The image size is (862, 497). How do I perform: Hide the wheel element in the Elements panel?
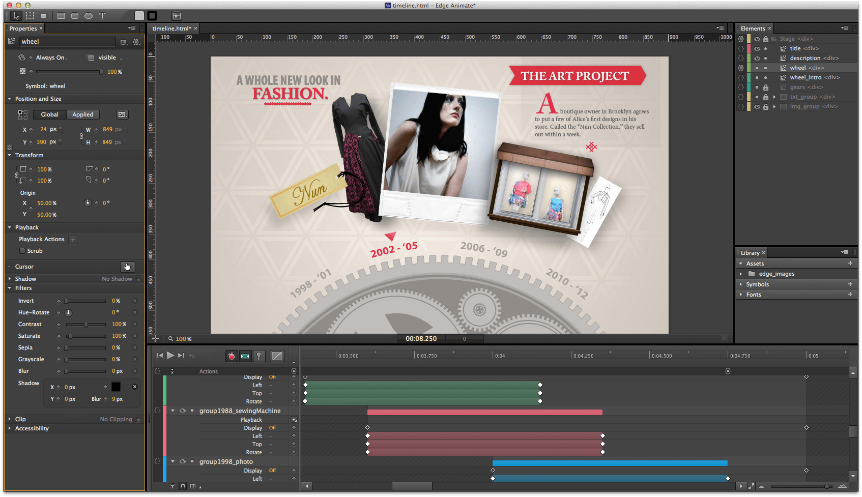point(757,67)
